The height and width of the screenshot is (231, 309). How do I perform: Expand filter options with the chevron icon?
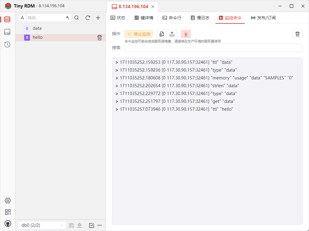pos(67,18)
